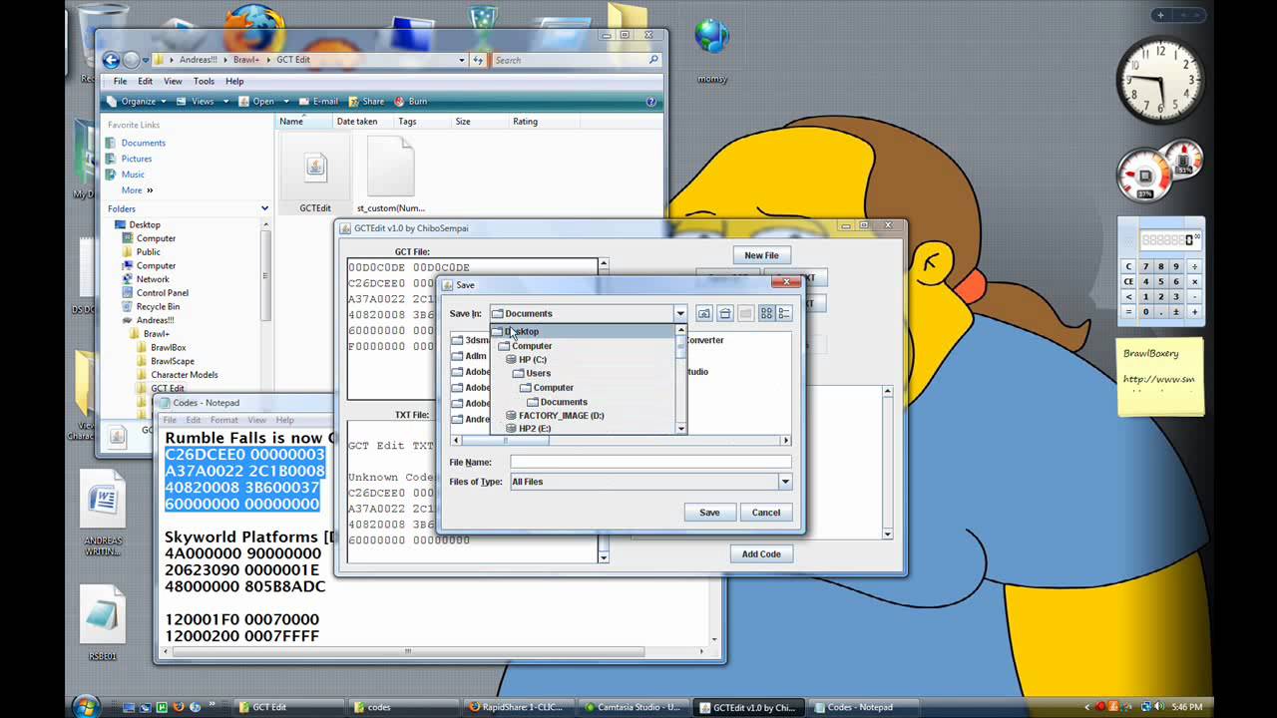
Task: Click Burn in Explorer toolbar
Action: tap(411, 102)
